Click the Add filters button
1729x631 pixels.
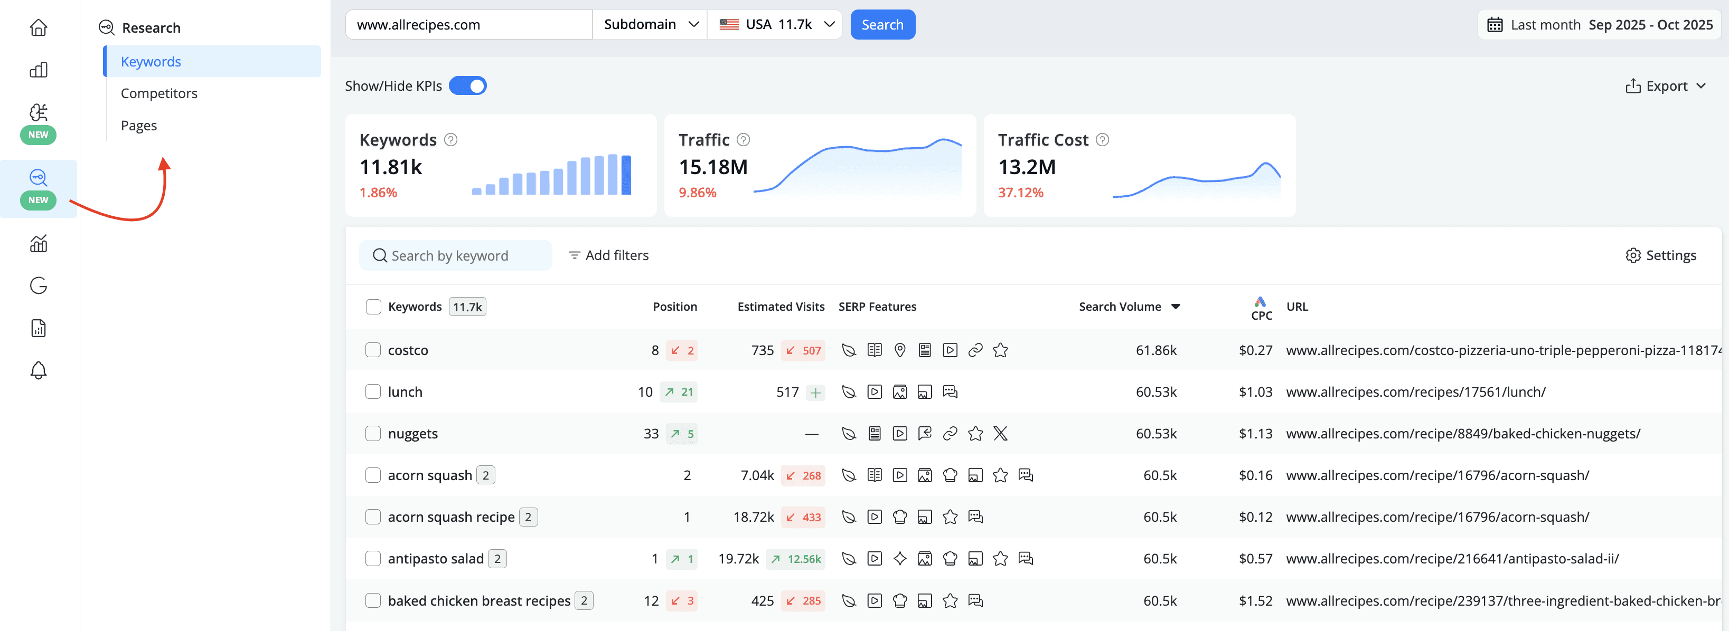pos(609,255)
